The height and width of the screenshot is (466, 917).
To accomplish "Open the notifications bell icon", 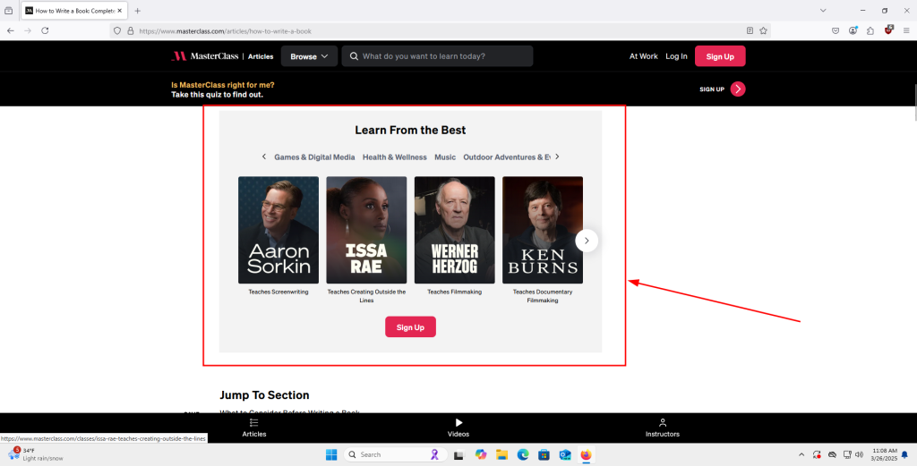I will coord(904,454).
